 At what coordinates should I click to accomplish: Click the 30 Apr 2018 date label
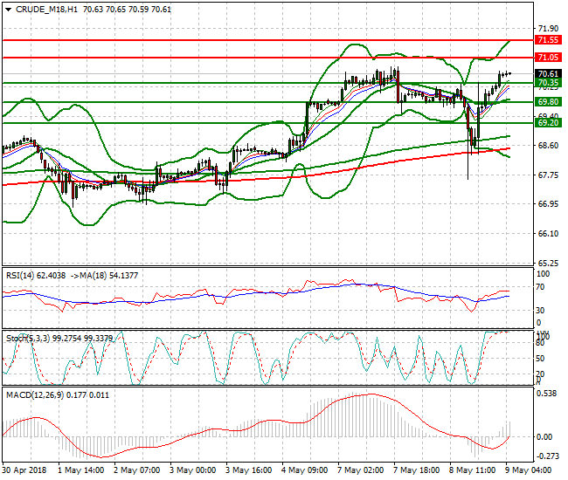pyautogui.click(x=24, y=470)
